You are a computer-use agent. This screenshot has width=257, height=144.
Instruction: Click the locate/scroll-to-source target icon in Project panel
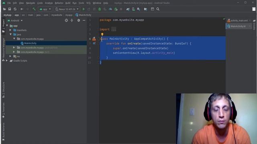pyautogui.click(x=66, y=20)
